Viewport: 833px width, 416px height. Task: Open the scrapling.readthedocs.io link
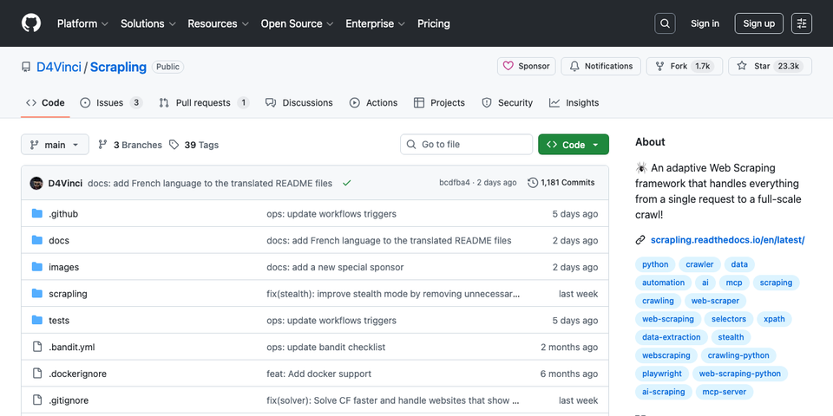pos(727,240)
